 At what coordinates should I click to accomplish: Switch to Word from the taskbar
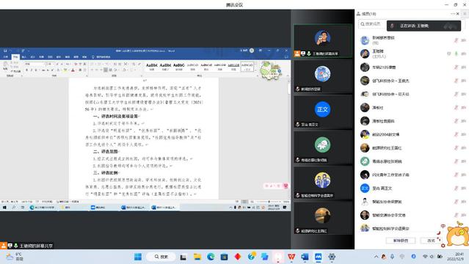(305, 257)
